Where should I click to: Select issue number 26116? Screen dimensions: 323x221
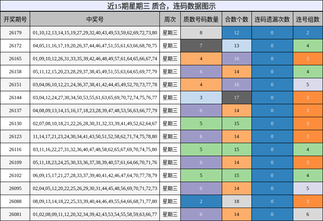pyautogui.click(x=15, y=149)
